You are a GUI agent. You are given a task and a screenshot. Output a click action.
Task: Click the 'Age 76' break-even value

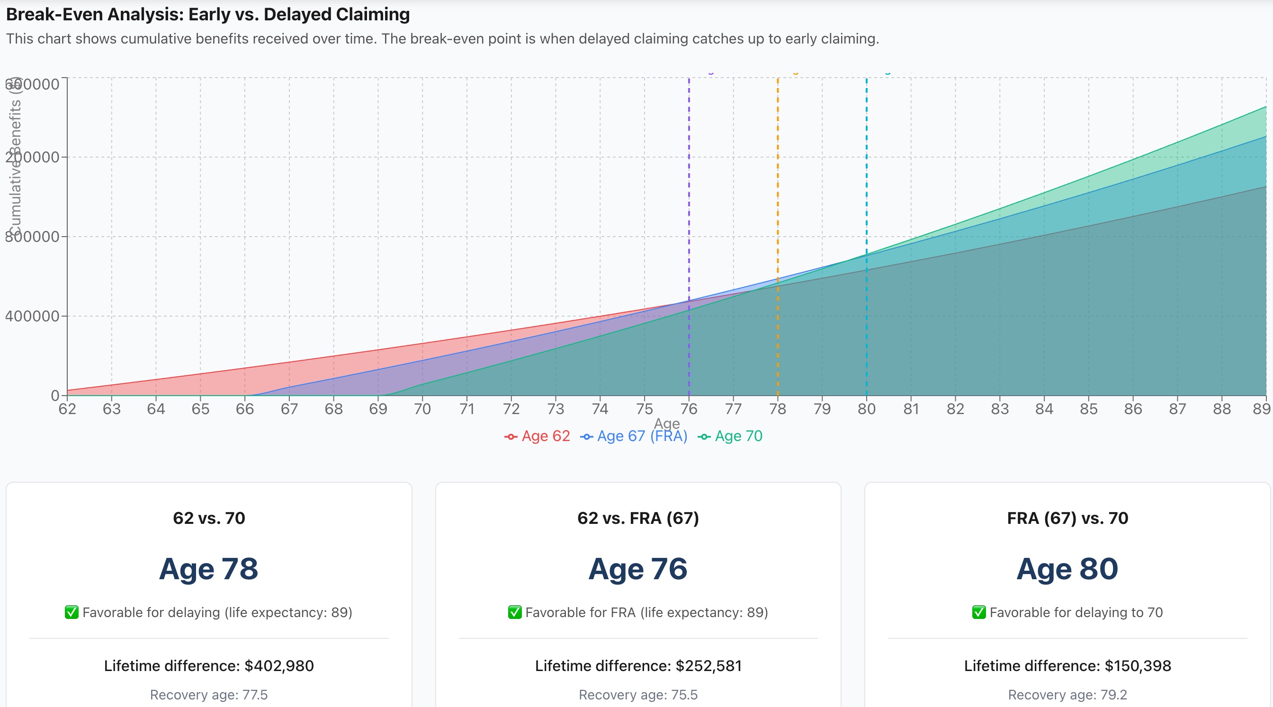click(637, 569)
